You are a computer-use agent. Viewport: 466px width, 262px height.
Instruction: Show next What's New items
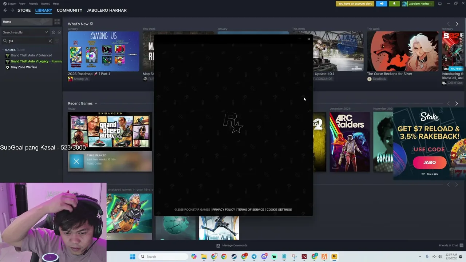pyautogui.click(x=457, y=24)
